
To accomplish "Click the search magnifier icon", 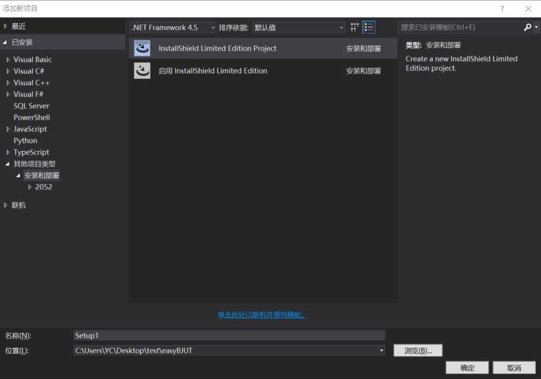I will click(x=527, y=27).
